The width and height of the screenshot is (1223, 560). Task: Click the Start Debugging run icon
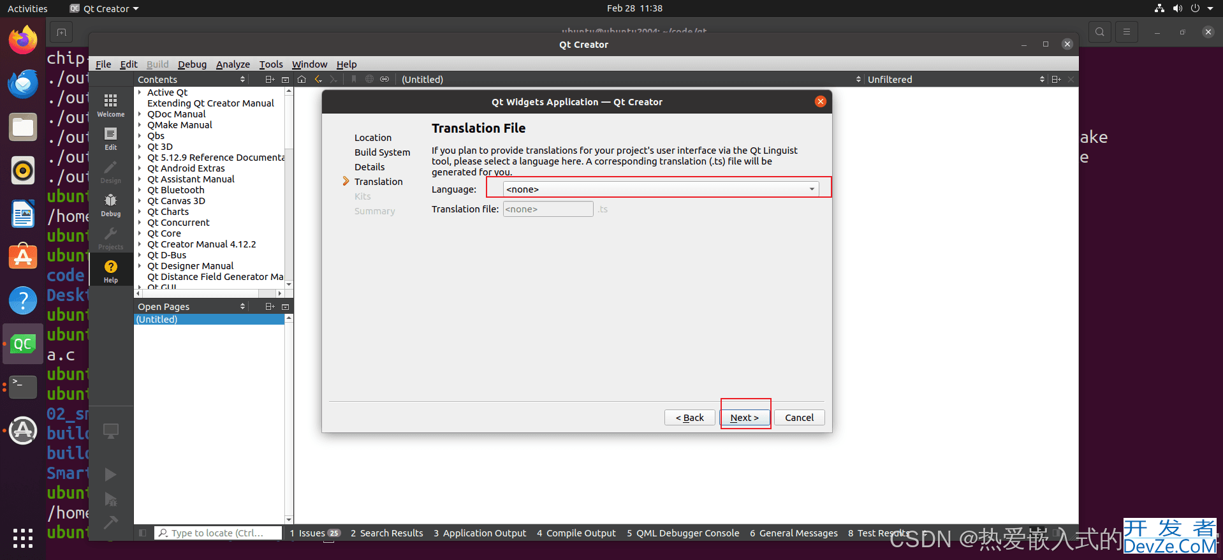pos(111,499)
